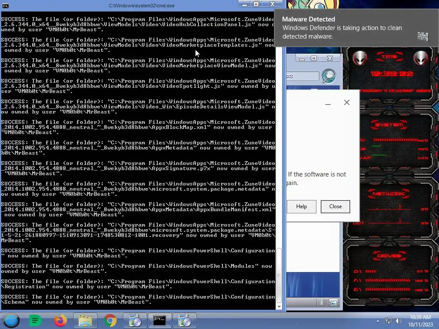Click the C:\ drive usage row
This screenshot has height=329, width=439.
click(x=391, y=271)
